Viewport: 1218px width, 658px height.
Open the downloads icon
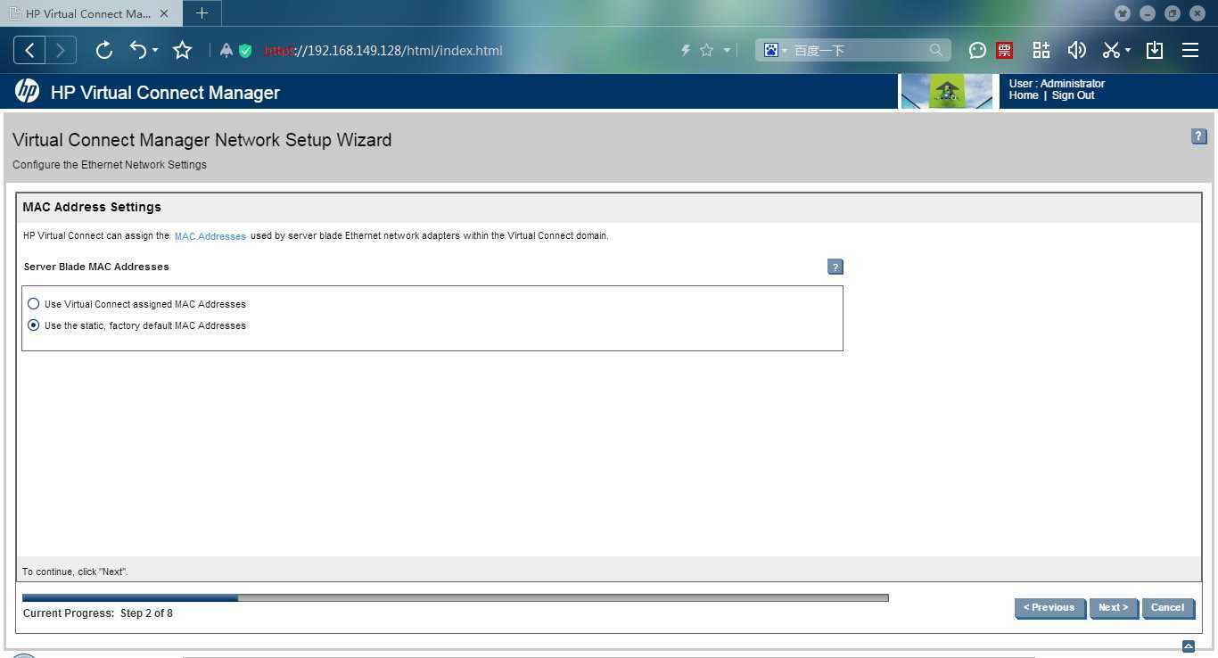click(1155, 51)
